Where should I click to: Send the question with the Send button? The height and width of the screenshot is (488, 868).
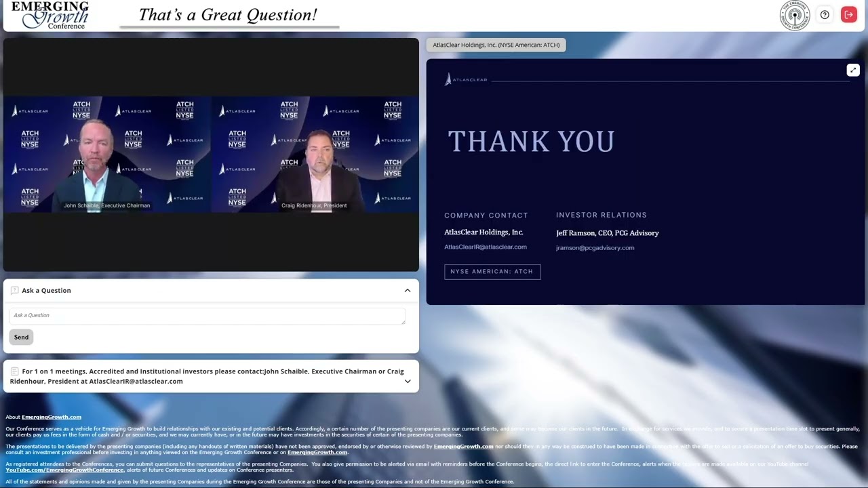click(x=21, y=338)
